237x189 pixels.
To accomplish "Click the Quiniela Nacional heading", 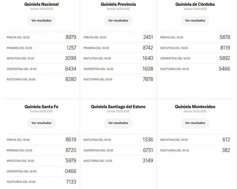I will (41, 4).
